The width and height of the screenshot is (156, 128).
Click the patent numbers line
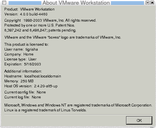coord(40,30)
